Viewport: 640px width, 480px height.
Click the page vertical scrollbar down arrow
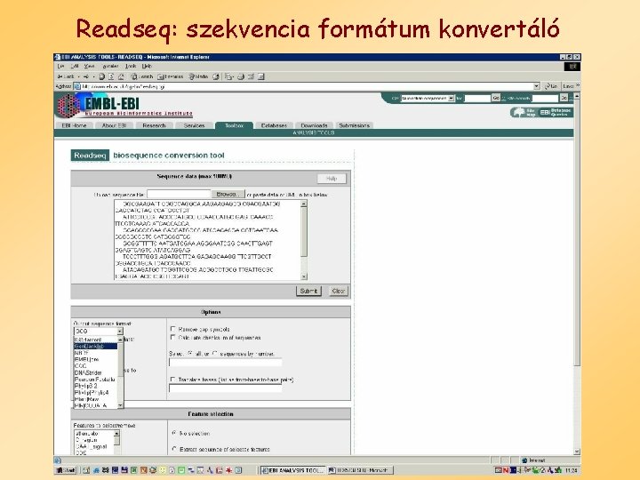pos(577,452)
